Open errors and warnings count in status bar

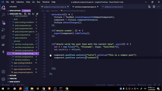(x=21, y=85)
